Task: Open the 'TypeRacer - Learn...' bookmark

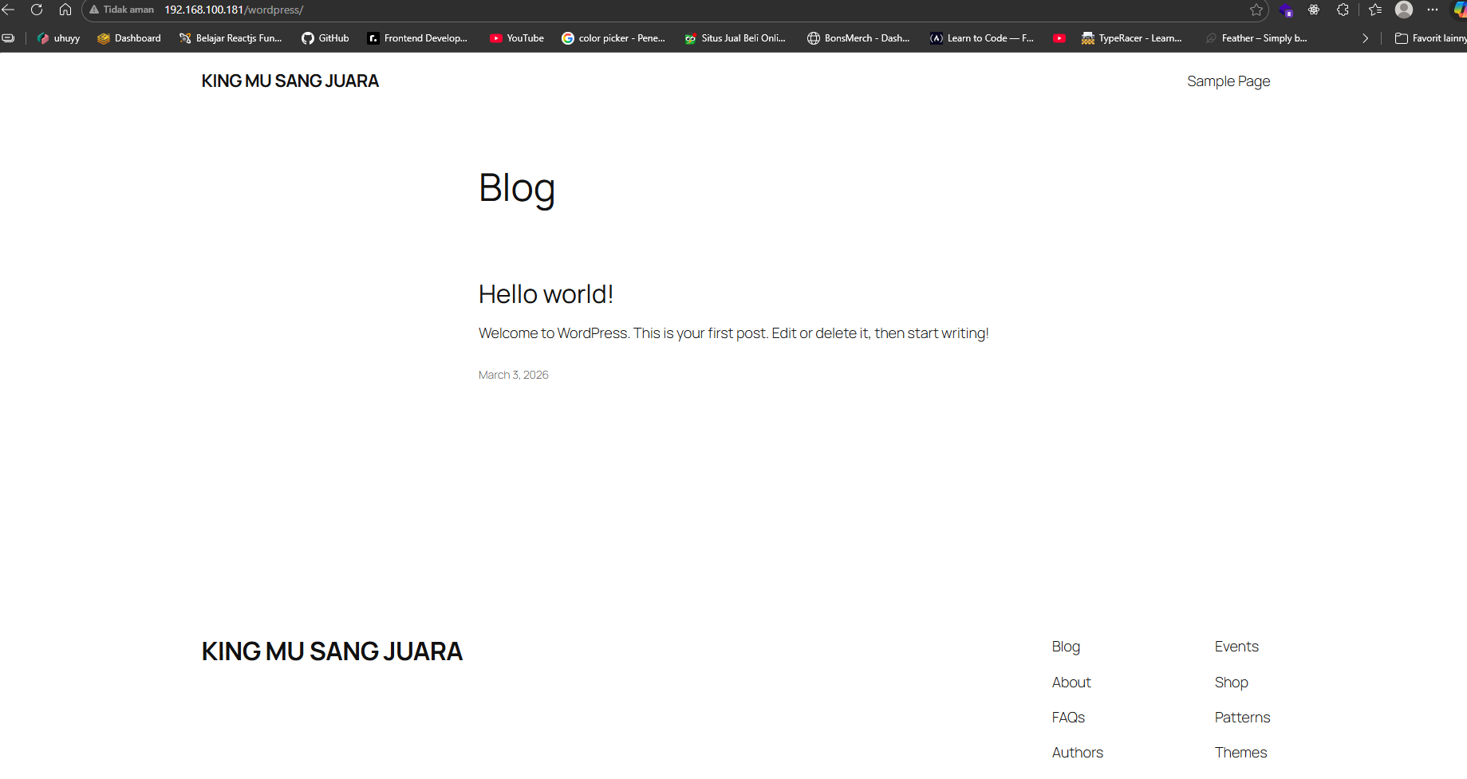Action: coord(1131,38)
